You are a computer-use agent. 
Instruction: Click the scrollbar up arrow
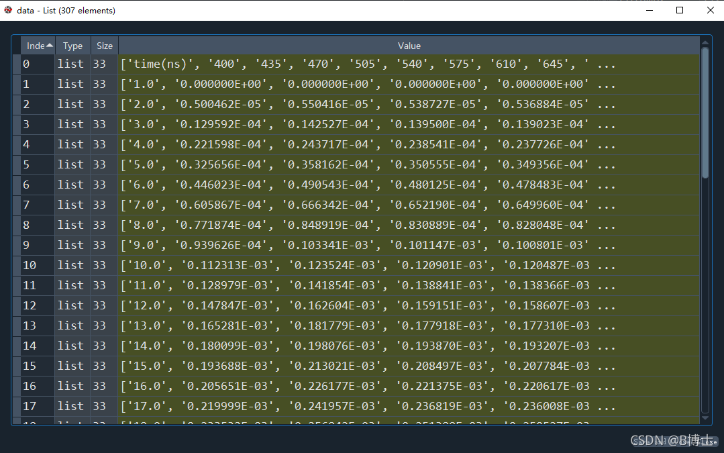pos(705,42)
